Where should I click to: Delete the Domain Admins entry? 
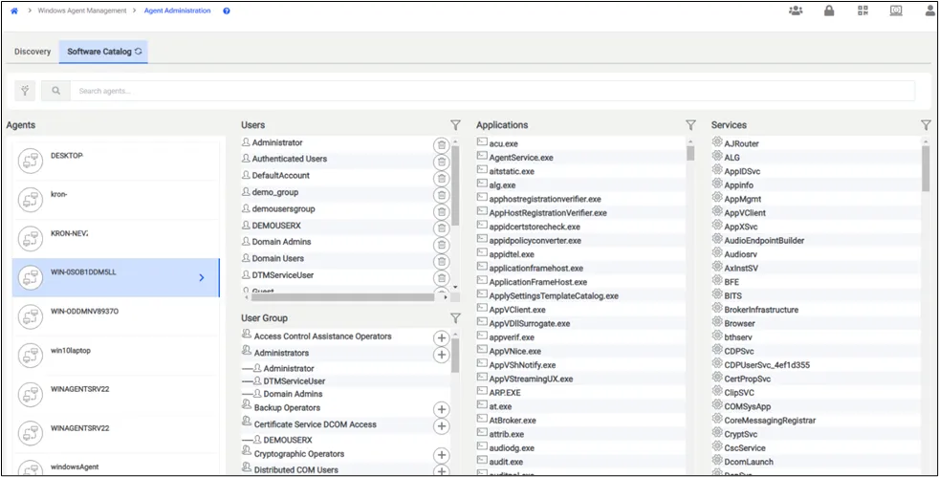pos(441,244)
